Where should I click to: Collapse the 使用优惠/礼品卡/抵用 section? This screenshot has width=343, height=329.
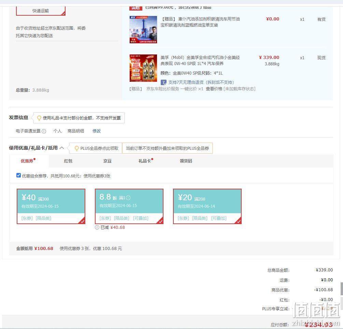[x=62, y=148]
